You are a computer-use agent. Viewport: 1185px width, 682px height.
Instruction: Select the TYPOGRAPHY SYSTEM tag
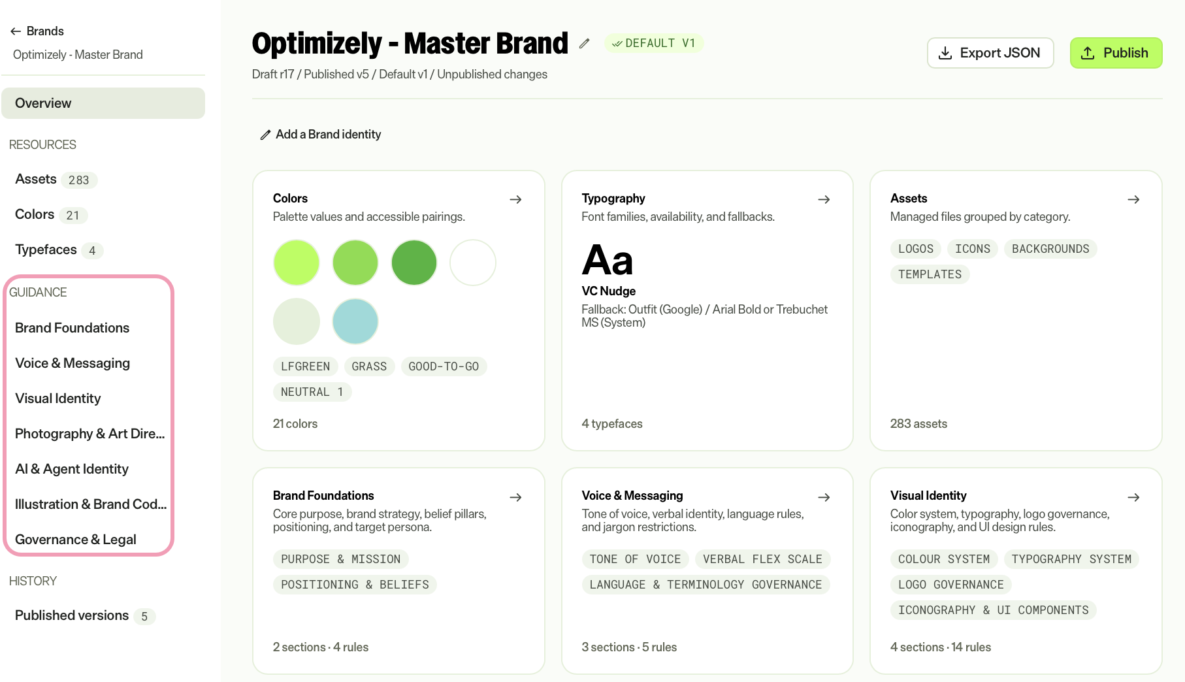1071,559
